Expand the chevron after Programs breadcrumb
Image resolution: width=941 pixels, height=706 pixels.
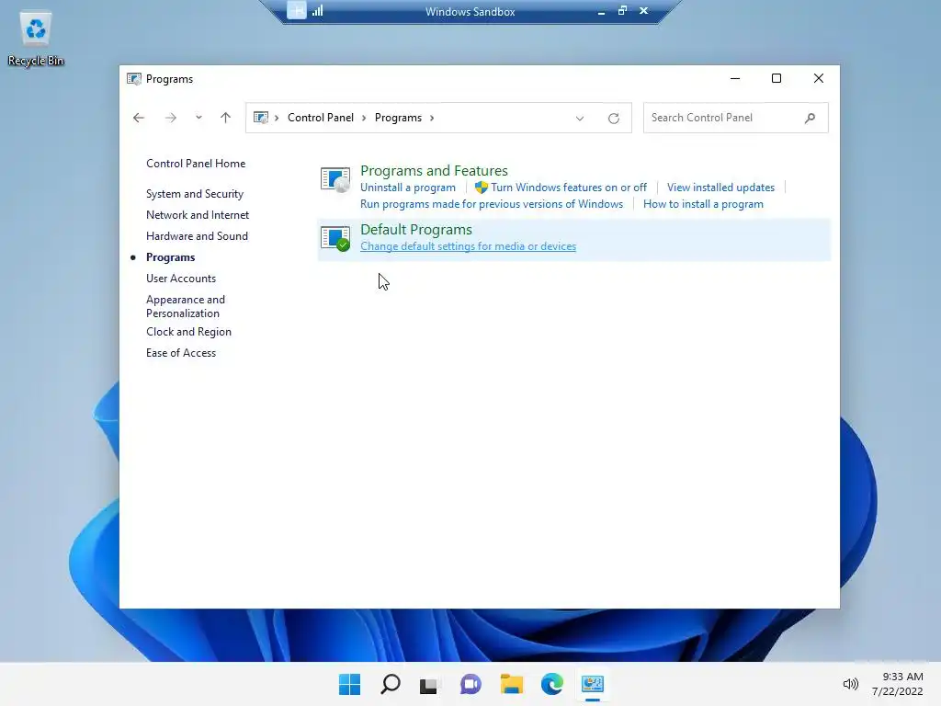(x=432, y=118)
